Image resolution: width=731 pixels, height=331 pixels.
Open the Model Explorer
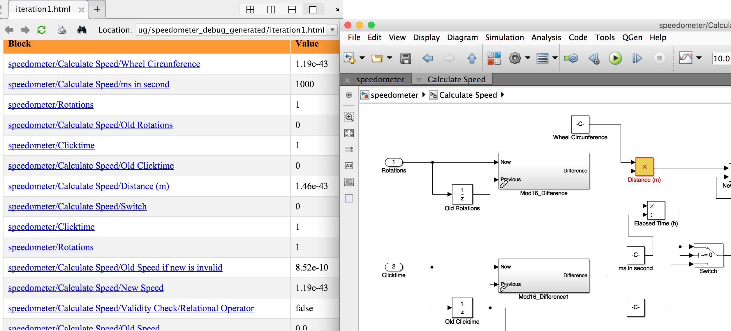[542, 58]
